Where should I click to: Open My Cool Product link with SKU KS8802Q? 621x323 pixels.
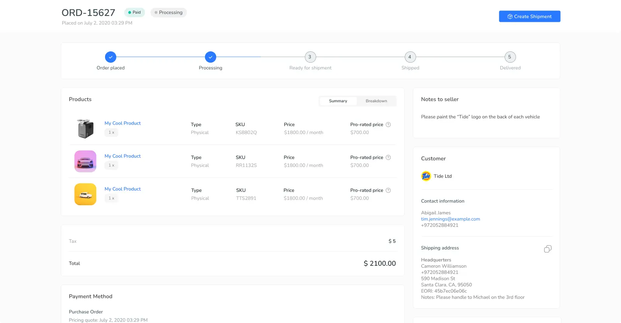coord(123,123)
